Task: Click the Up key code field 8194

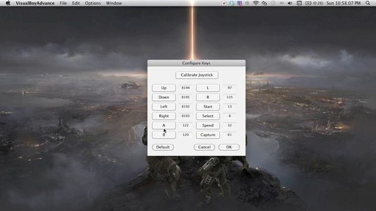Action: pyautogui.click(x=186, y=88)
